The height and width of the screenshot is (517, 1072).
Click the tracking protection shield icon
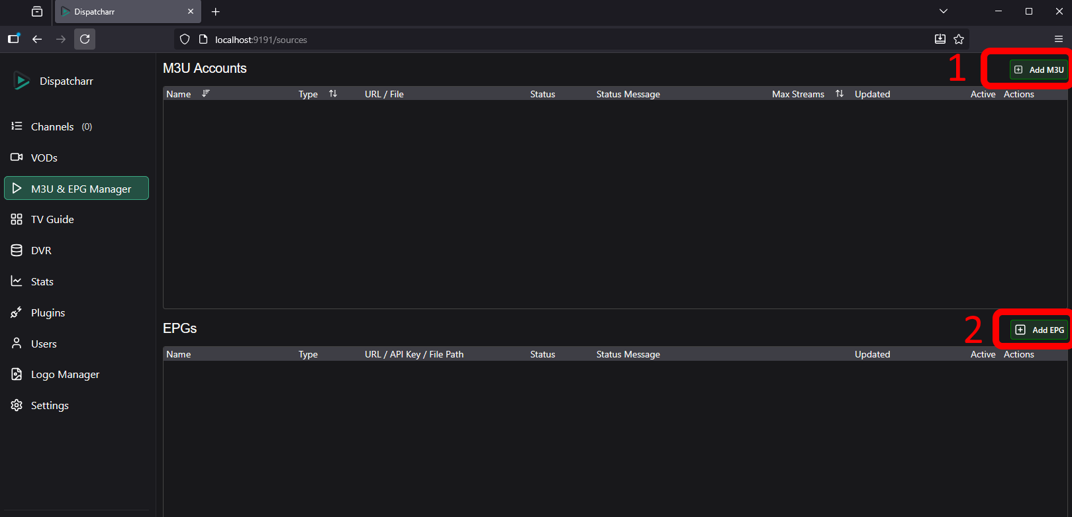(185, 39)
